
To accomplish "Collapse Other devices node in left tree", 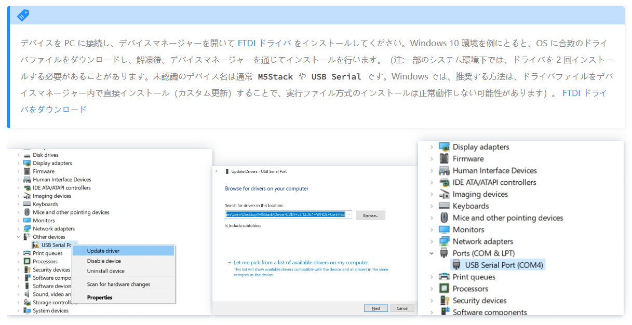I will (19, 237).
